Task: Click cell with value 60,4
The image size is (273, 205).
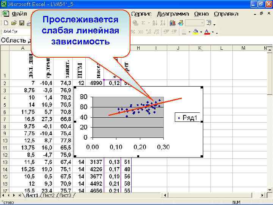Action: tap(63, 126)
